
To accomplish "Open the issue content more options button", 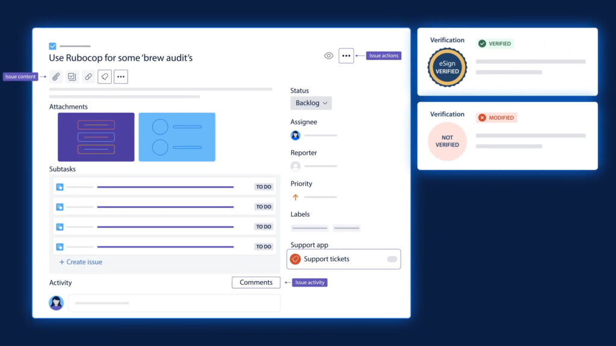I will 121,77.
